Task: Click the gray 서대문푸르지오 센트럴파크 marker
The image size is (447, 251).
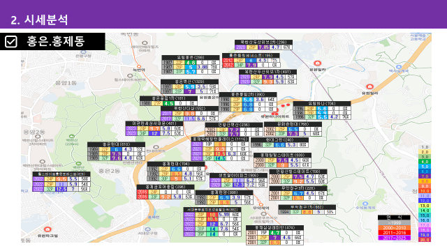Action: pyautogui.click(x=264, y=214)
